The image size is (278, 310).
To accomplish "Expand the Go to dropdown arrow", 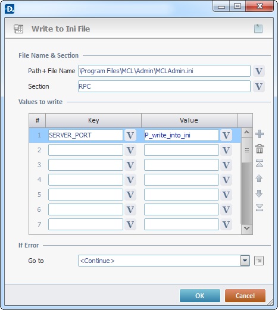I will (x=245, y=261).
